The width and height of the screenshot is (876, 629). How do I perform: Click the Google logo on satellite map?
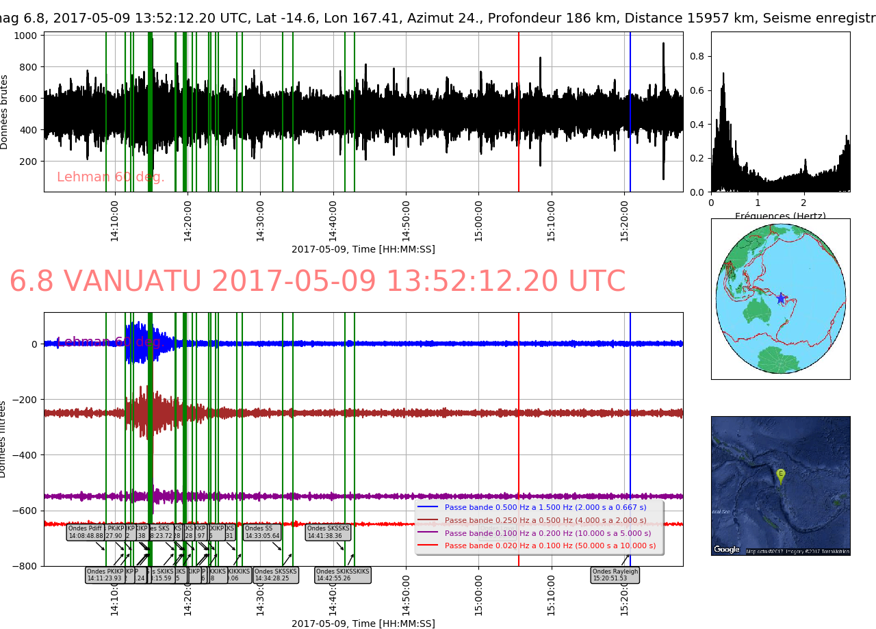point(726,549)
